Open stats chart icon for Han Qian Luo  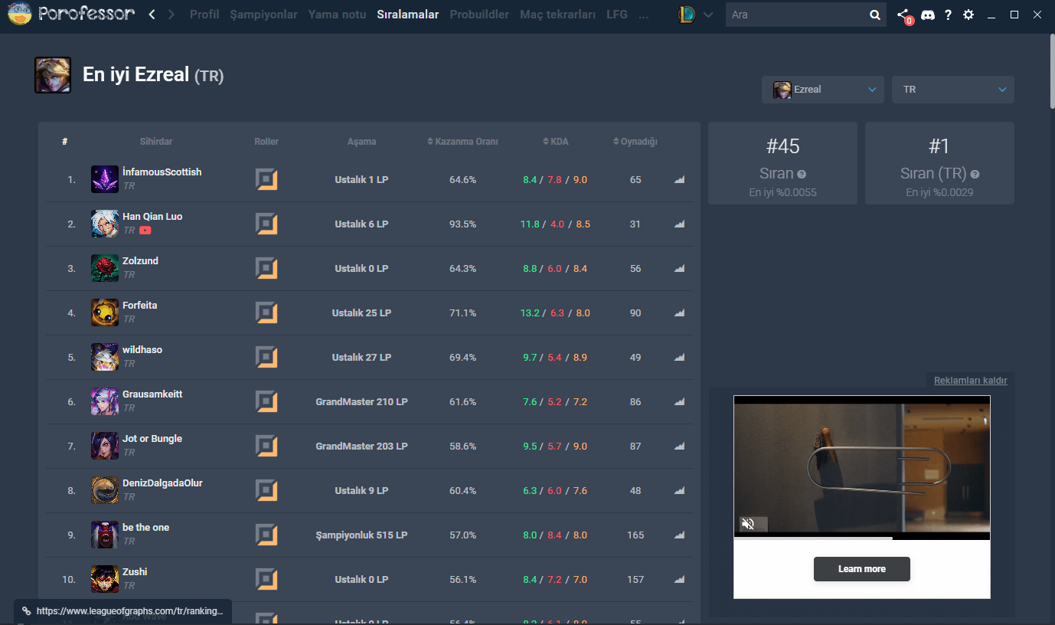[679, 224]
